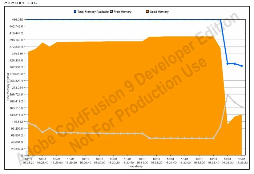Click the 10/01 16:30:00 timestamp label
Screen dimensions: 254x174
(100, 161)
